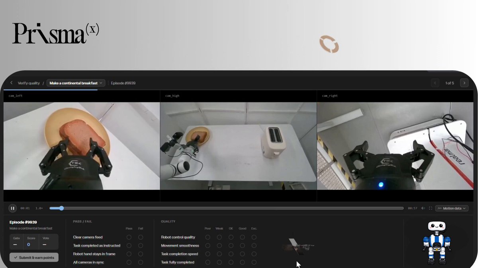This screenshot has height=268, width=478.
Task: Mark Clear camera feed as Pass
Action: tap(129, 237)
